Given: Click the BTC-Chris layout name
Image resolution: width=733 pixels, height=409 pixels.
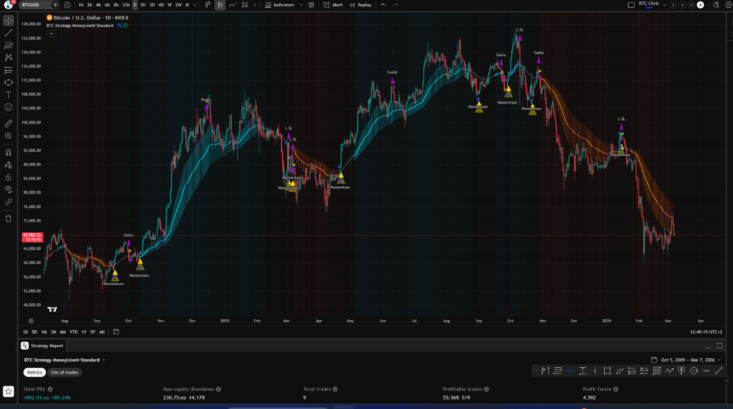Looking at the screenshot, I should (x=649, y=4).
